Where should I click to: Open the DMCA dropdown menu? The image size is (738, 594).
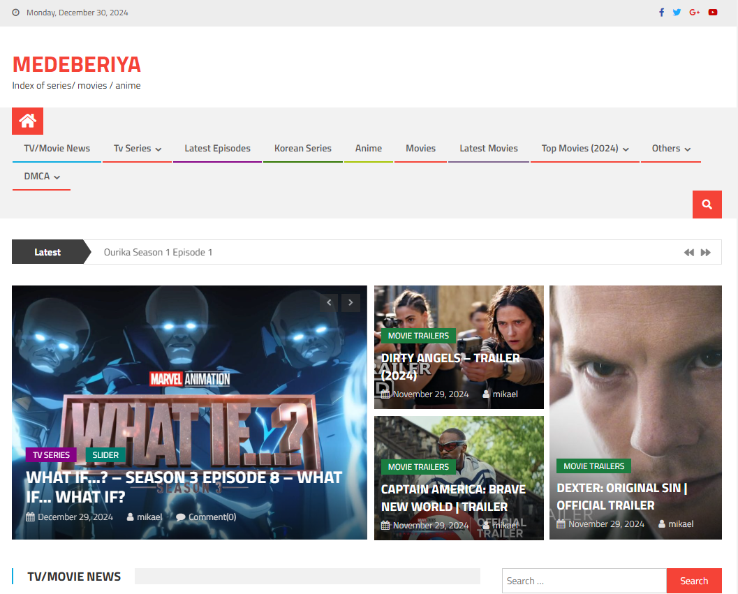[41, 177]
